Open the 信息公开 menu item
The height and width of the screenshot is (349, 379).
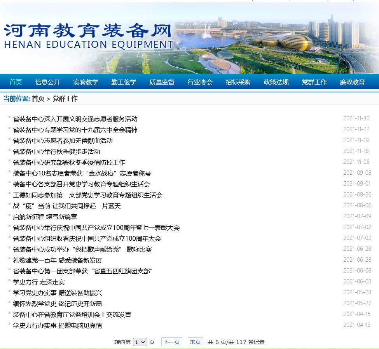47,82
